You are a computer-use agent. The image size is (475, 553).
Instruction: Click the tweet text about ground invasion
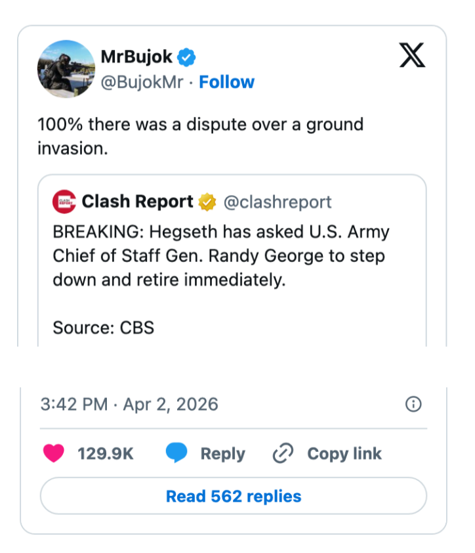click(x=200, y=136)
